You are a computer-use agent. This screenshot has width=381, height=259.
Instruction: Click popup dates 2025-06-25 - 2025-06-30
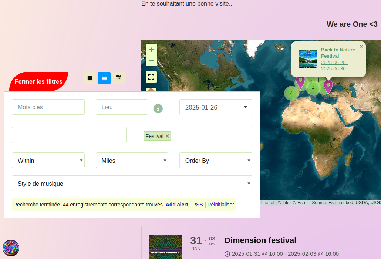coord(335,65)
